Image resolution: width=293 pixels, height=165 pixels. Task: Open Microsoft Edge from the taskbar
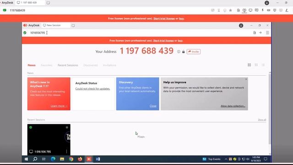click(53, 159)
